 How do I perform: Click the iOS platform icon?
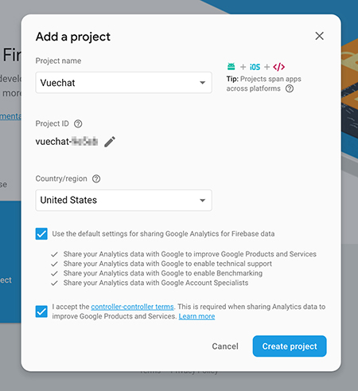255,67
